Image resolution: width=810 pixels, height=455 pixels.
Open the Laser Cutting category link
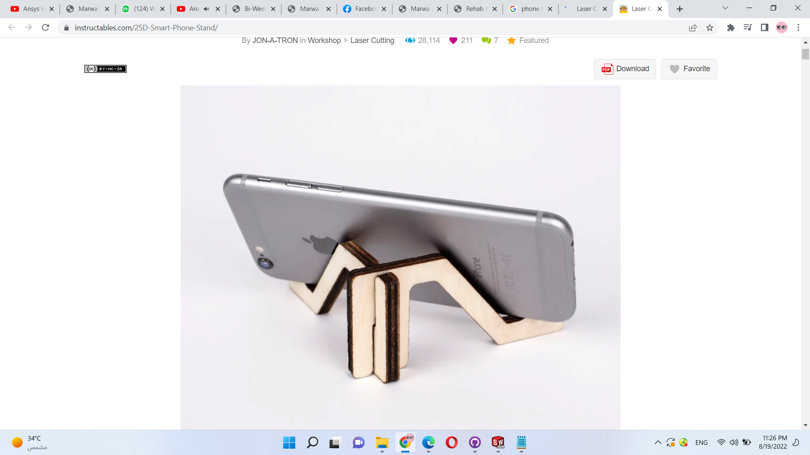click(x=372, y=40)
